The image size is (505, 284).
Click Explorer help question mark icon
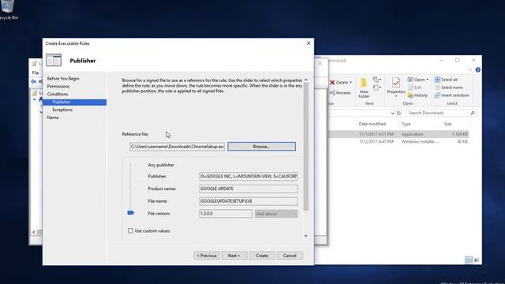tap(478, 69)
